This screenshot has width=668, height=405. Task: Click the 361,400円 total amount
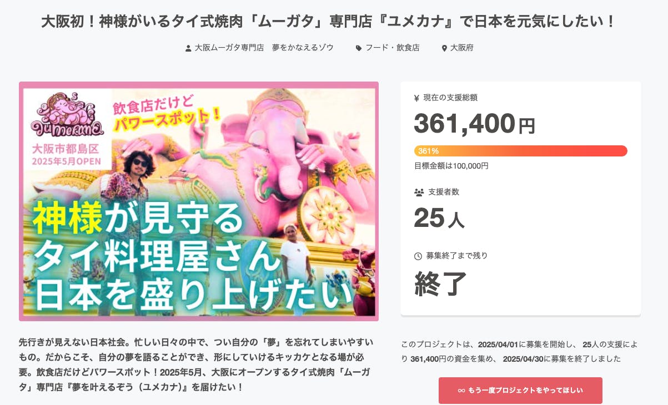tap(474, 124)
